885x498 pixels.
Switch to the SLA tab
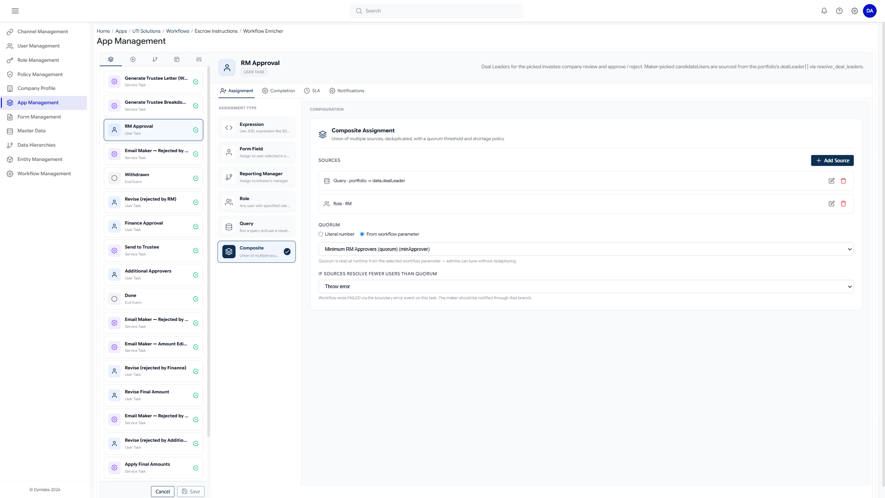tap(312, 91)
